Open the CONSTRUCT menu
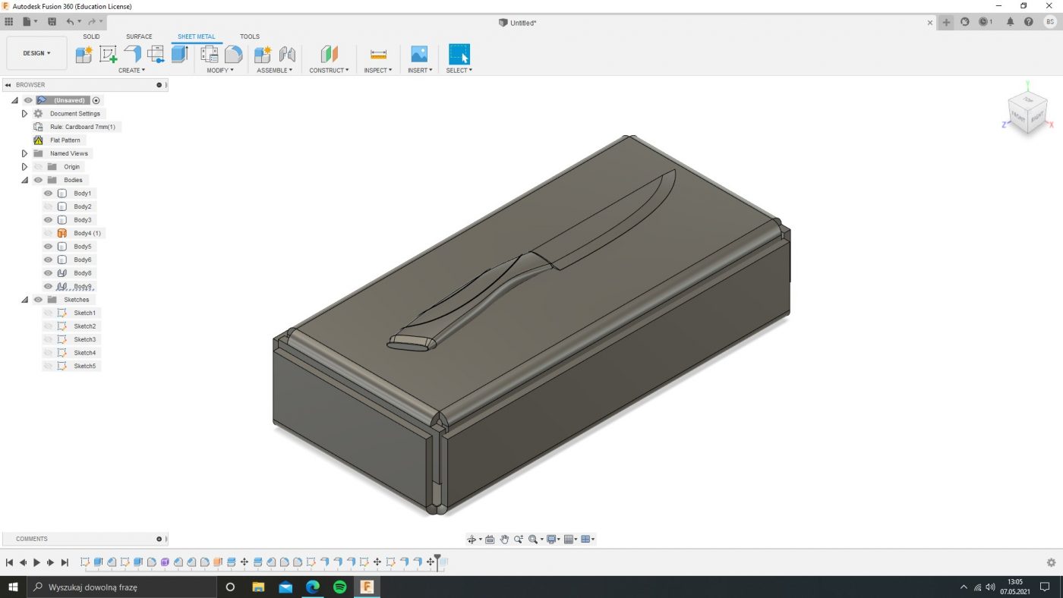The height and width of the screenshot is (598, 1063). coord(329,70)
